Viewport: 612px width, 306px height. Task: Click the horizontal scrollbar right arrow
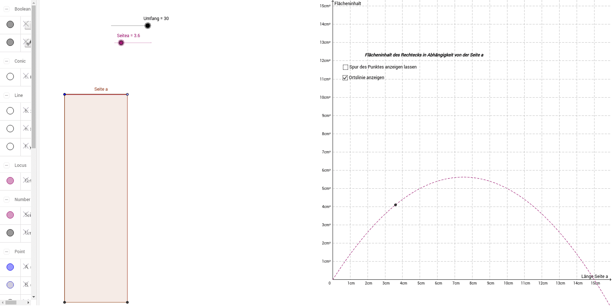pyautogui.click(x=28, y=302)
